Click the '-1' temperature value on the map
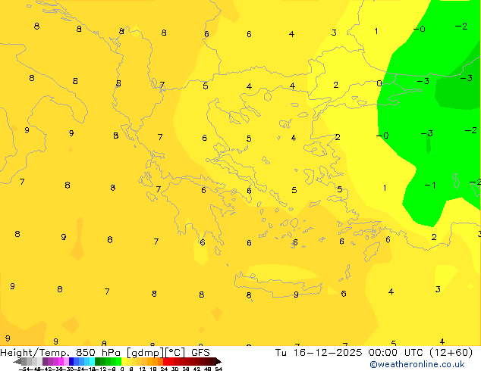 (429, 185)
